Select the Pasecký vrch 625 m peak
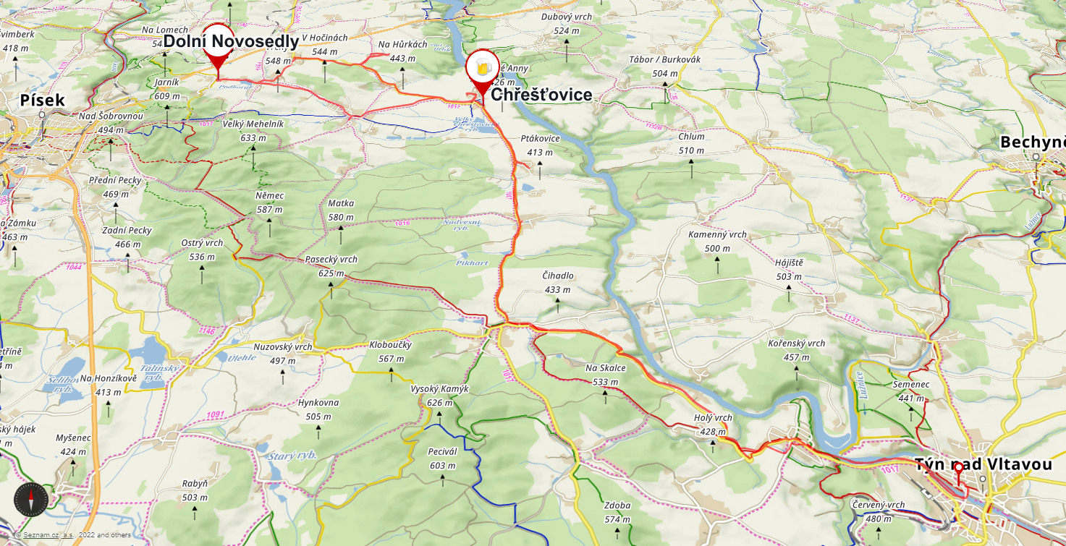 [x=331, y=270]
